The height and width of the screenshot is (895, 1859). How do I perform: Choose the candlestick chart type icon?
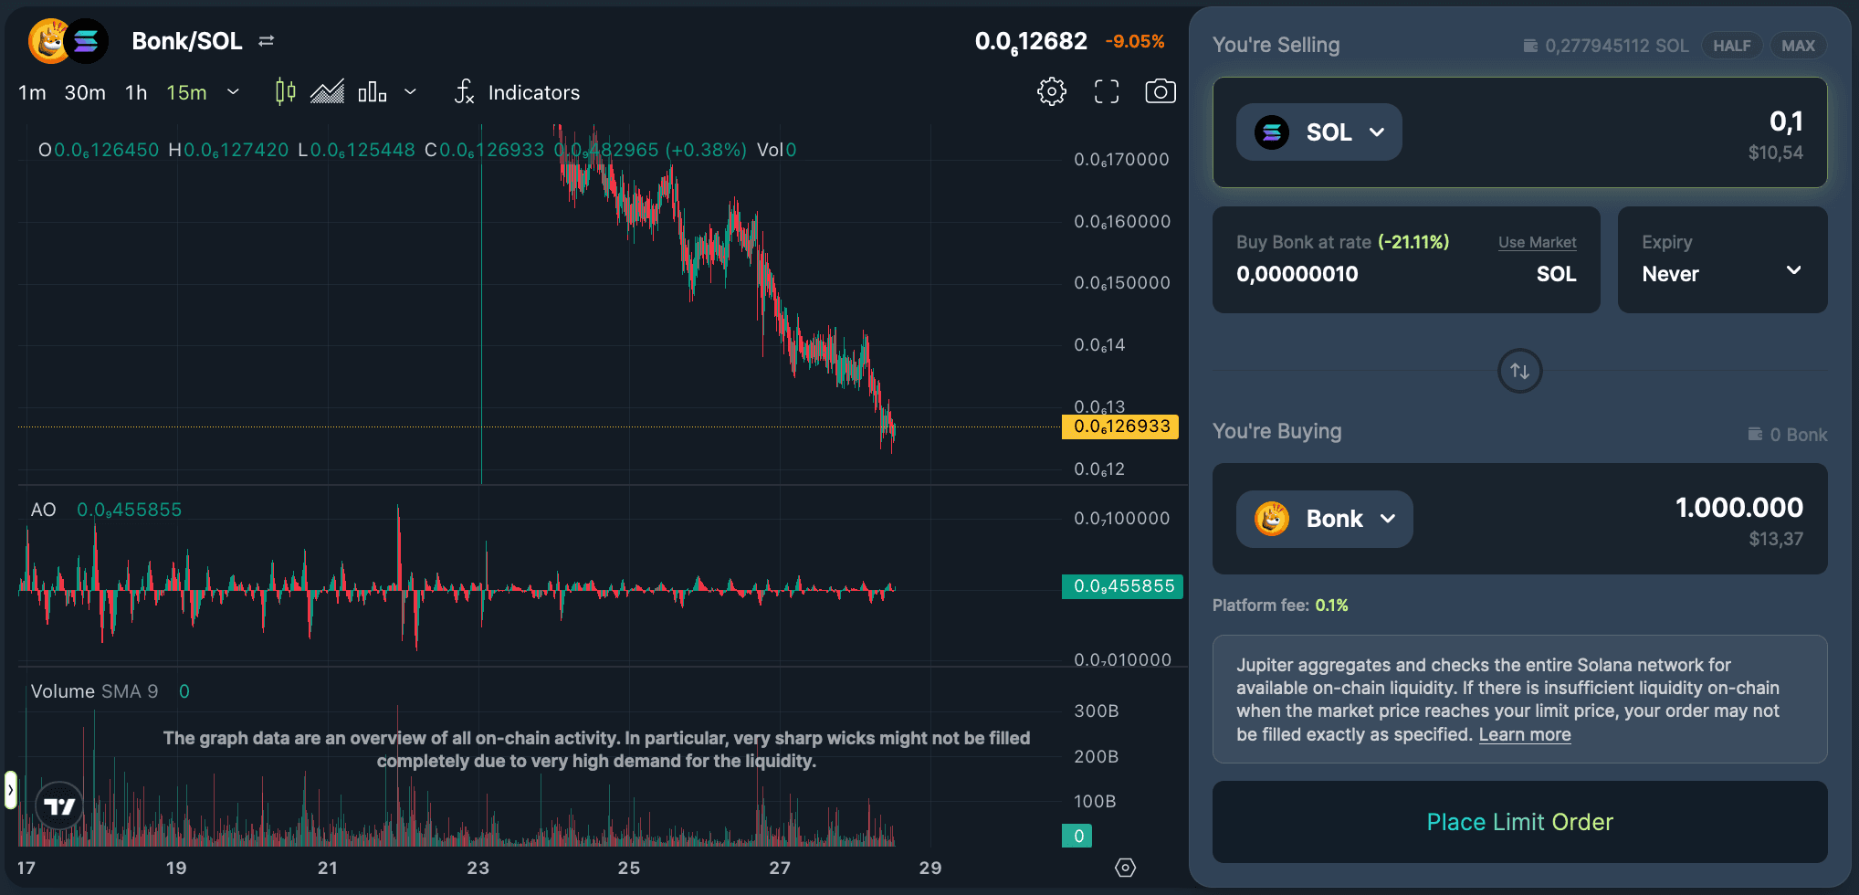point(286,92)
